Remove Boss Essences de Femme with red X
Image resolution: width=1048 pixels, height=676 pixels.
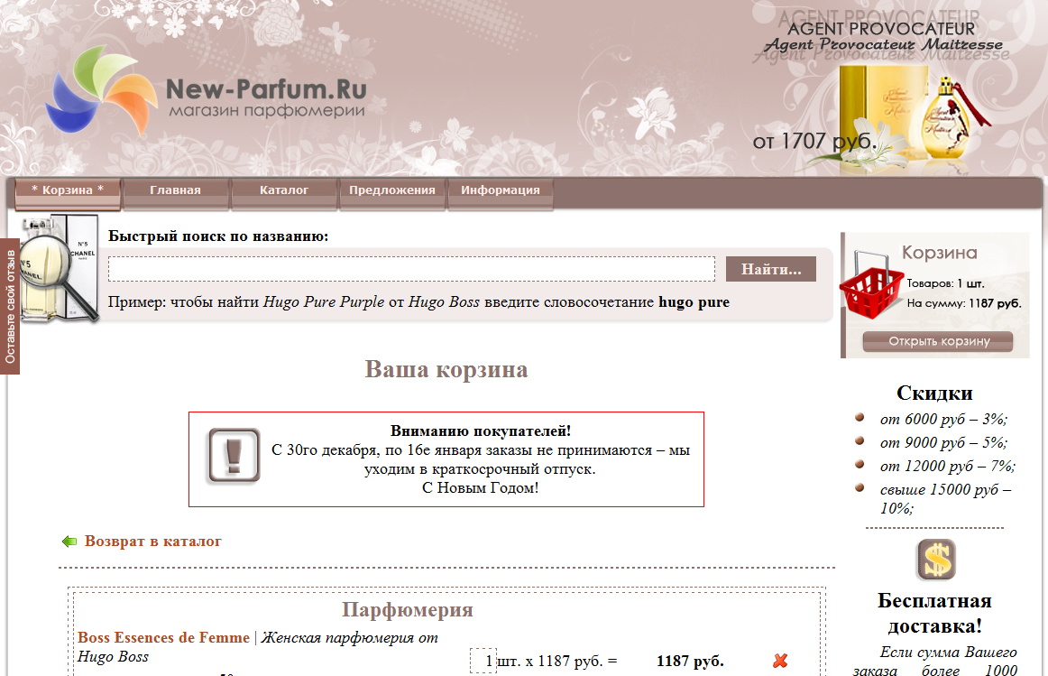coord(780,661)
